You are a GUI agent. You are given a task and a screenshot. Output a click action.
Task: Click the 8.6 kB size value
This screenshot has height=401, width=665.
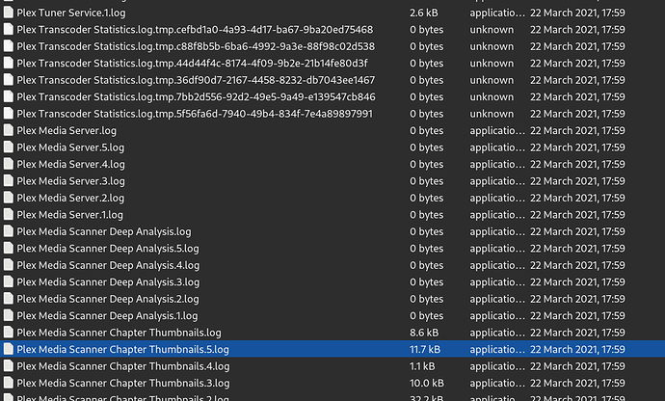424,333
